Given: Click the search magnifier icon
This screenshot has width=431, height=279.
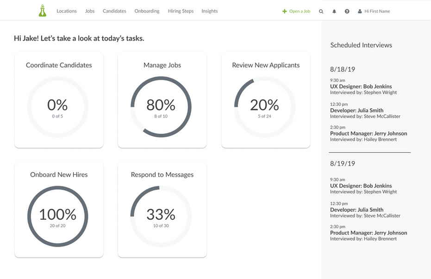Looking at the screenshot, I should click(x=321, y=11).
